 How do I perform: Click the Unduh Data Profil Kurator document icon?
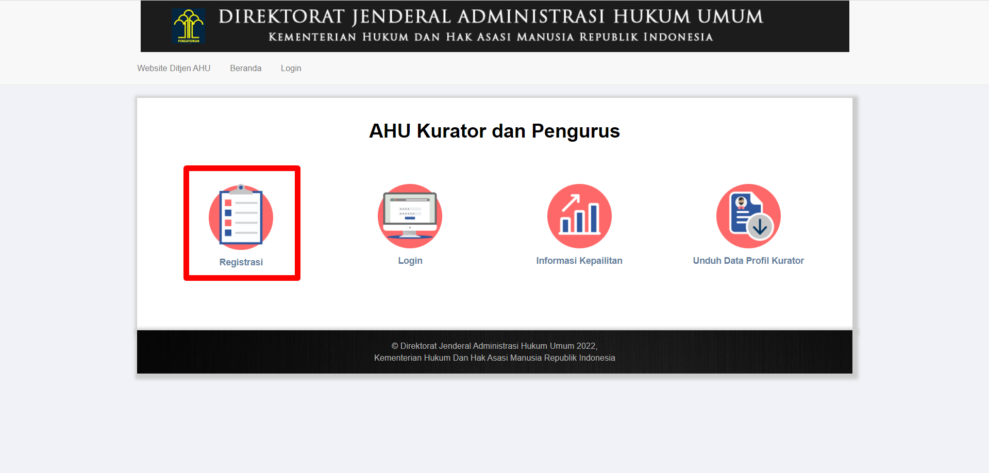point(748,216)
